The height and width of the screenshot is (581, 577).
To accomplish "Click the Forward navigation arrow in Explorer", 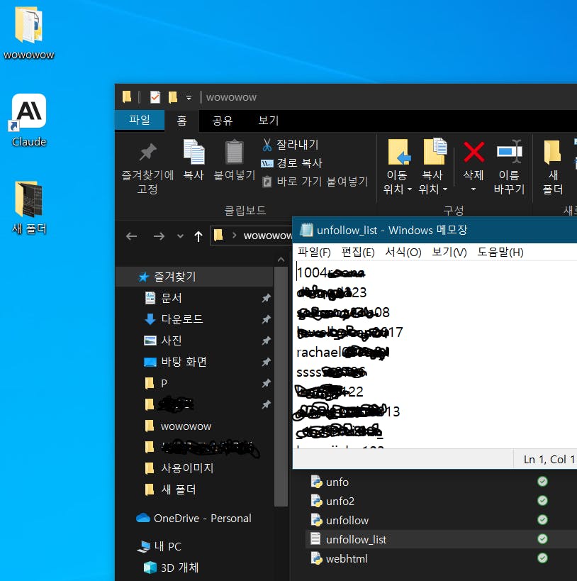I will 159,236.
